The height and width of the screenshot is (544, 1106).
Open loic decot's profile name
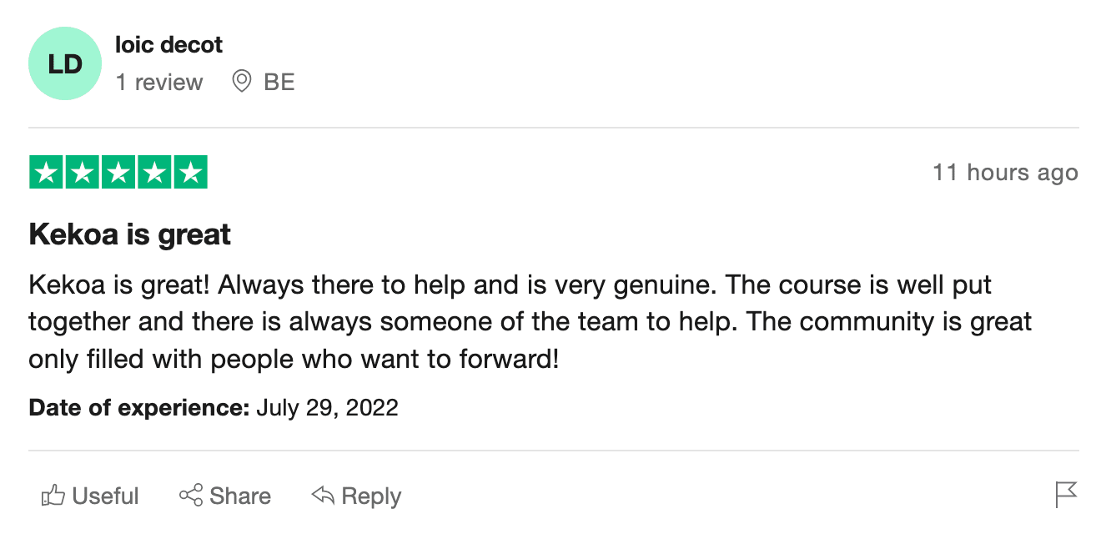[x=168, y=44]
